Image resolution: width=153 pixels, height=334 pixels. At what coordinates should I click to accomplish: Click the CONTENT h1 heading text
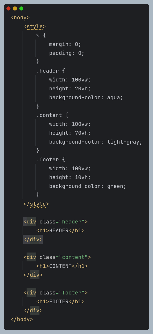(60, 266)
